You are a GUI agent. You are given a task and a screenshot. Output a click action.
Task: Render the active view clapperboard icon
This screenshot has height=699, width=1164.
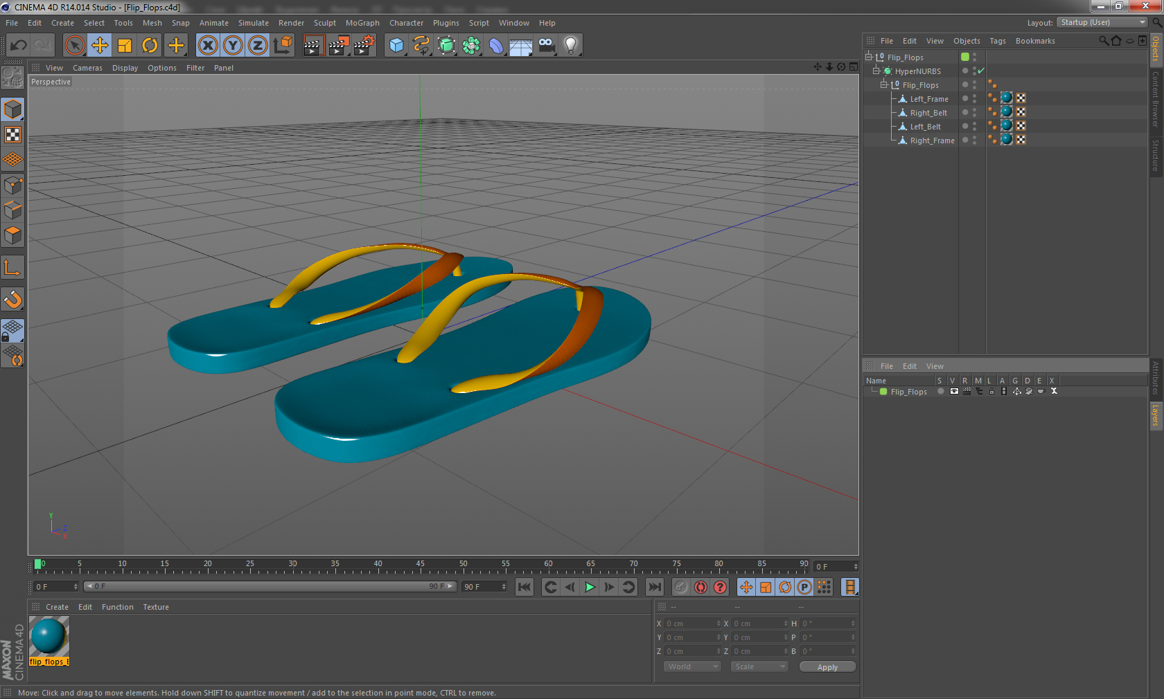[313, 46]
